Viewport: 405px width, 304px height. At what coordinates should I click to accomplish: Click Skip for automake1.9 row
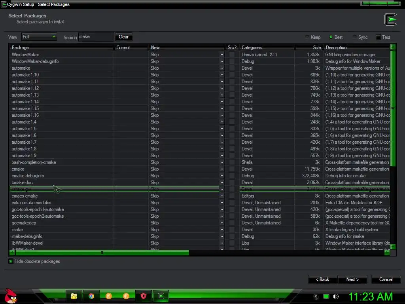click(155, 155)
